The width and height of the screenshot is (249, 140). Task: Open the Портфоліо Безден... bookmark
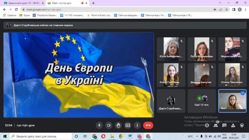point(45,15)
